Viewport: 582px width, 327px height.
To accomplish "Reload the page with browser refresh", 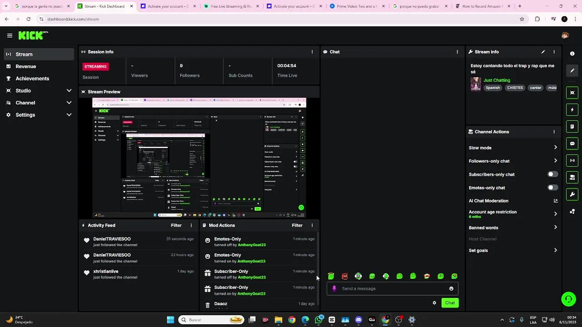I will pos(28,19).
